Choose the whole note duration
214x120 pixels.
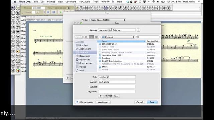[x=91, y=8]
